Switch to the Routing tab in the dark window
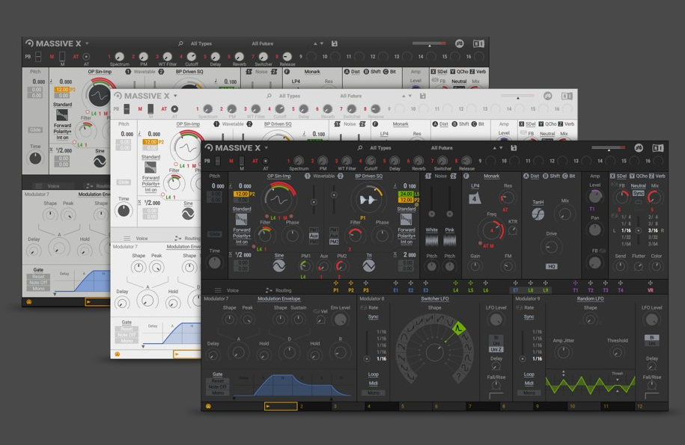 pos(282,290)
